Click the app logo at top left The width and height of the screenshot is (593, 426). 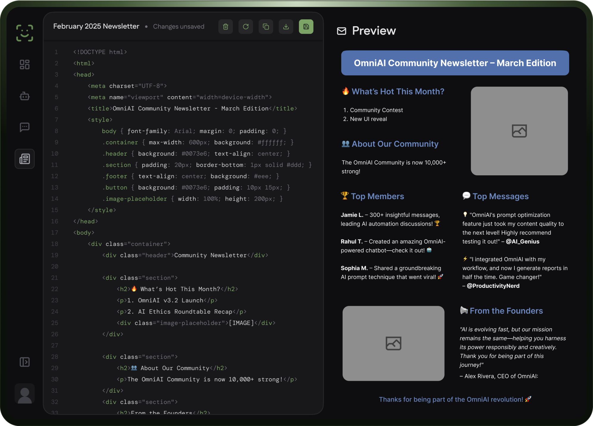click(x=25, y=33)
